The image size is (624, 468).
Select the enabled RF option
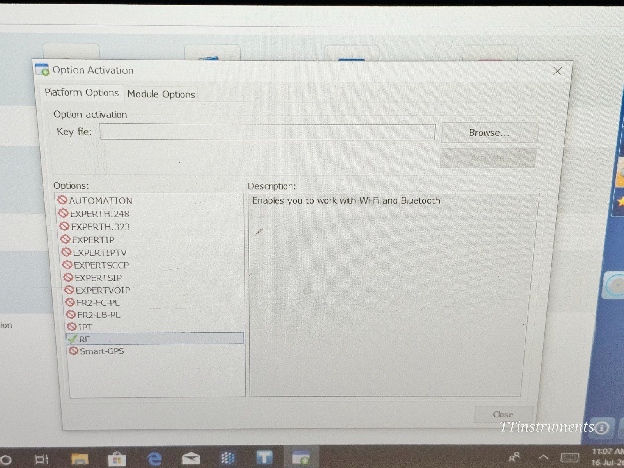pos(155,339)
